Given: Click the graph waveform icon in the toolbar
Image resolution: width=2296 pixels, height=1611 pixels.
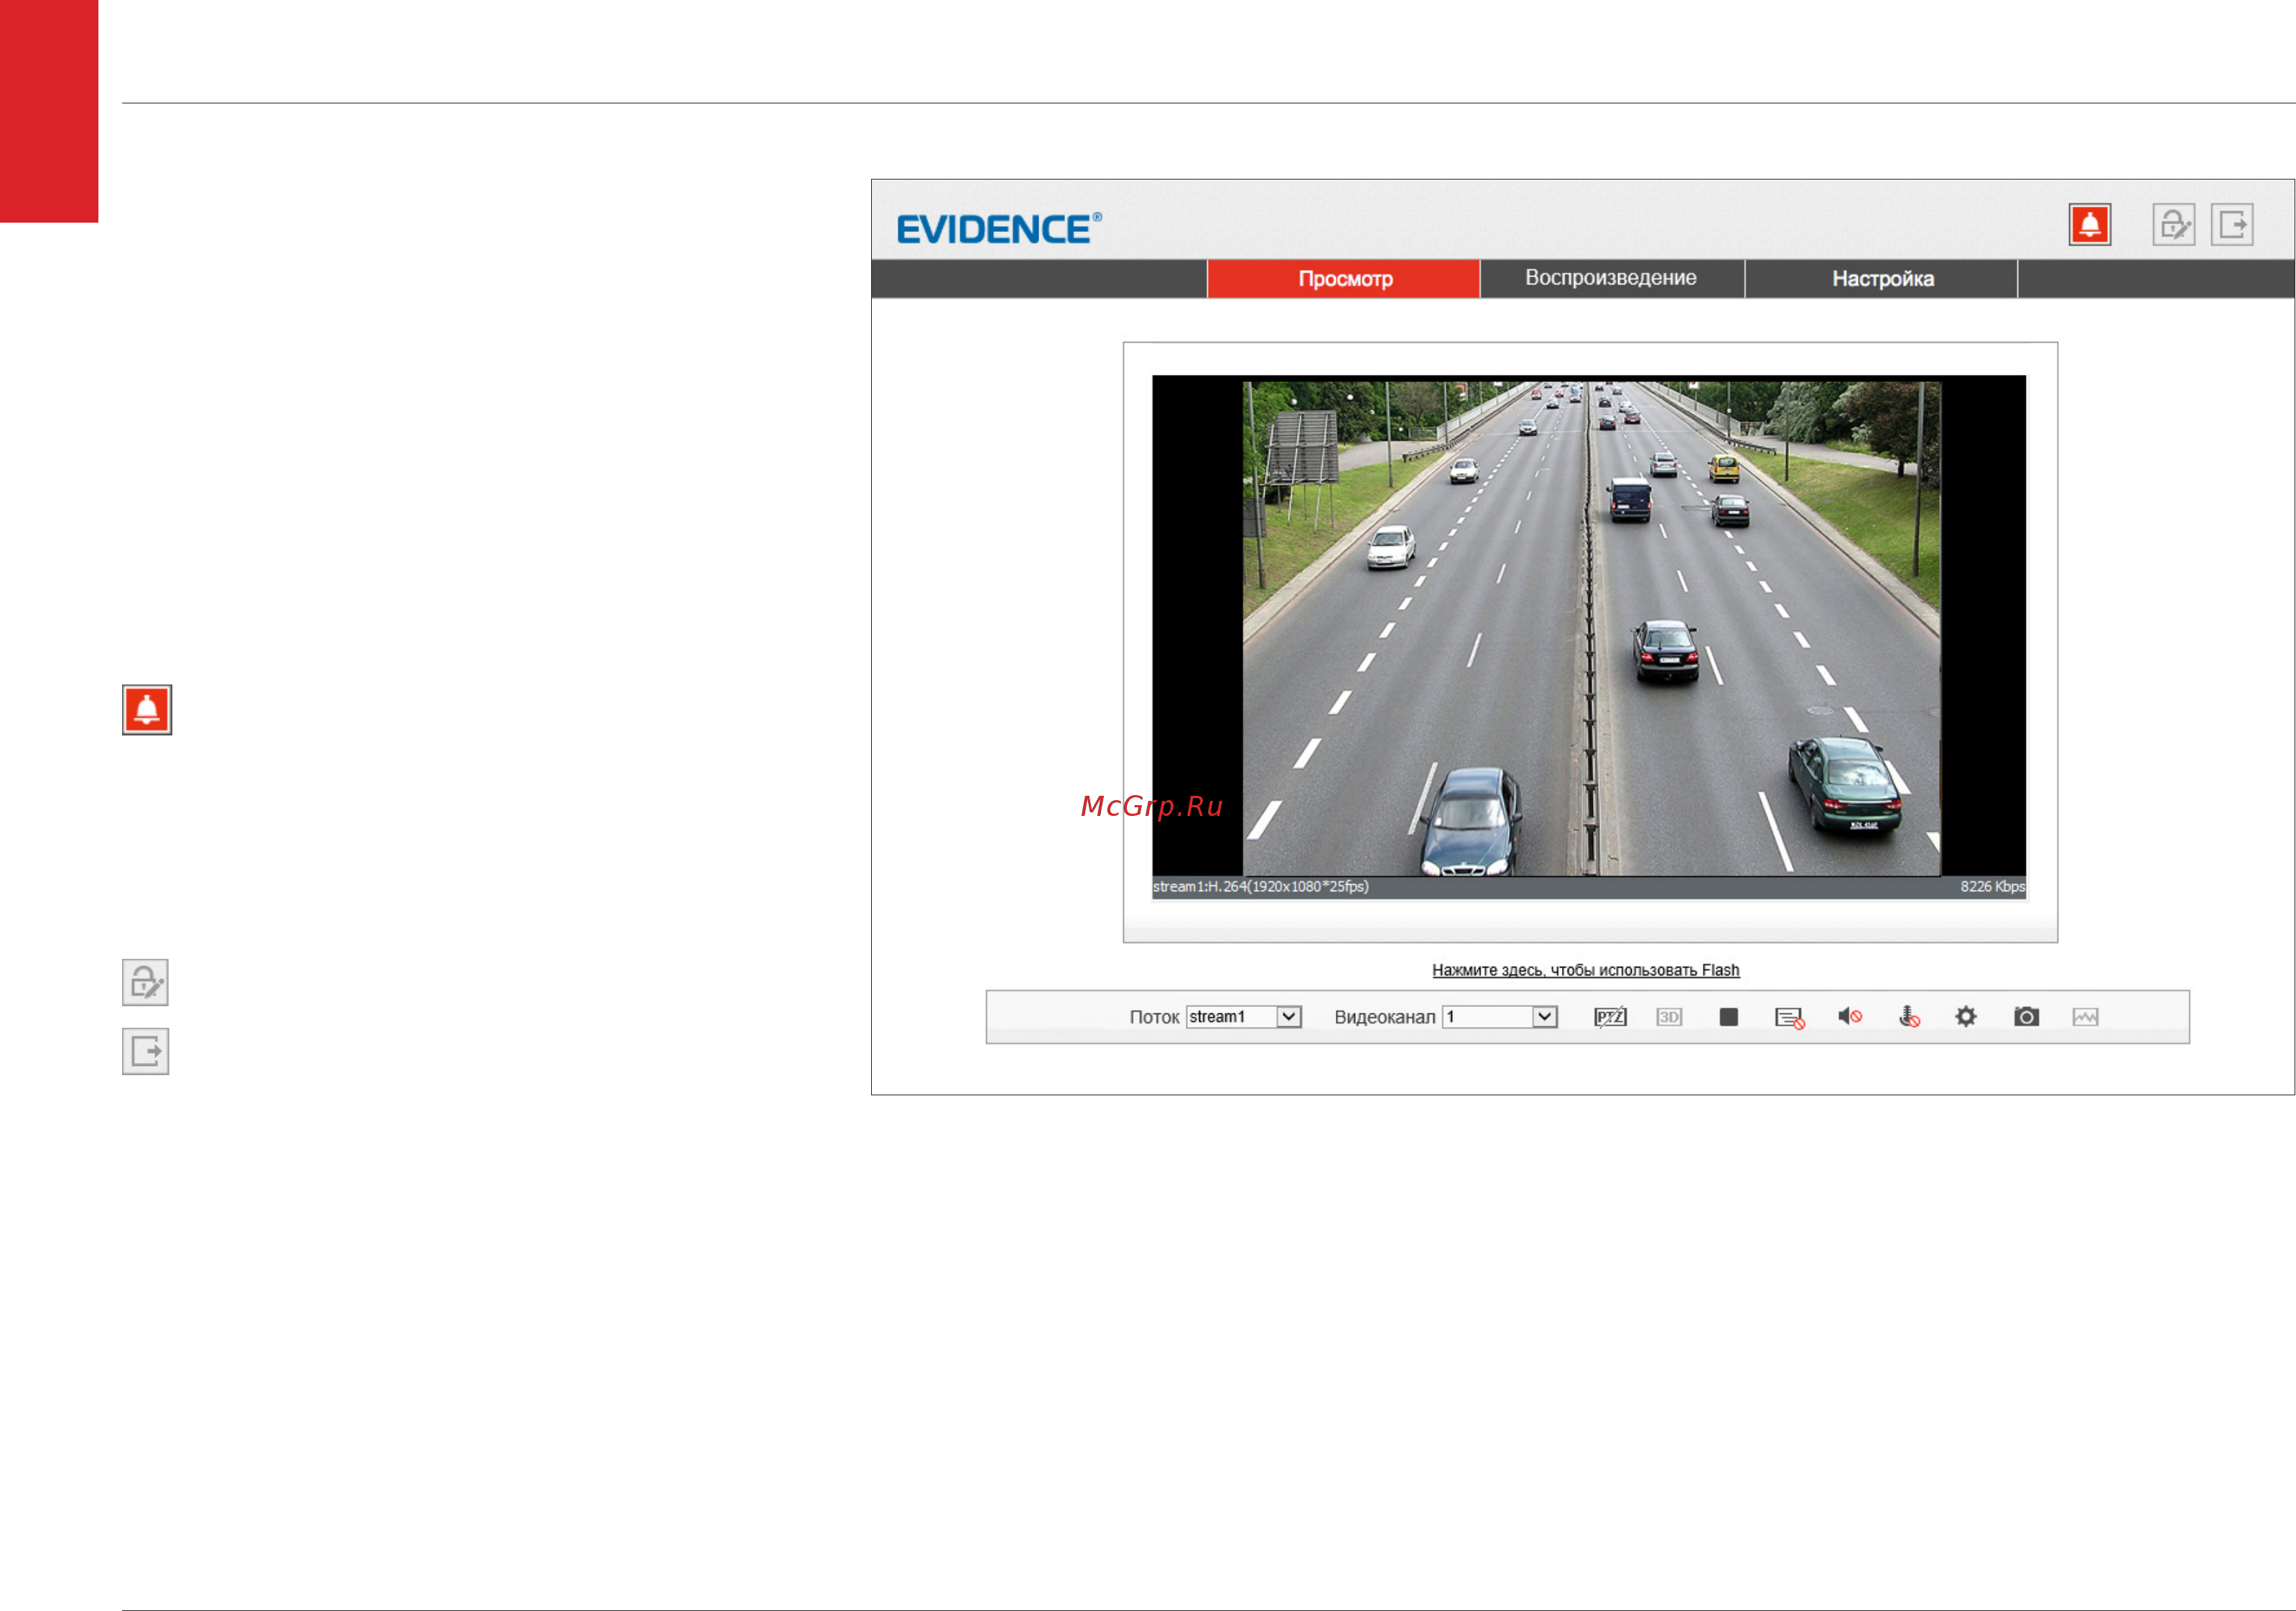Looking at the screenshot, I should pyautogui.click(x=2085, y=1017).
